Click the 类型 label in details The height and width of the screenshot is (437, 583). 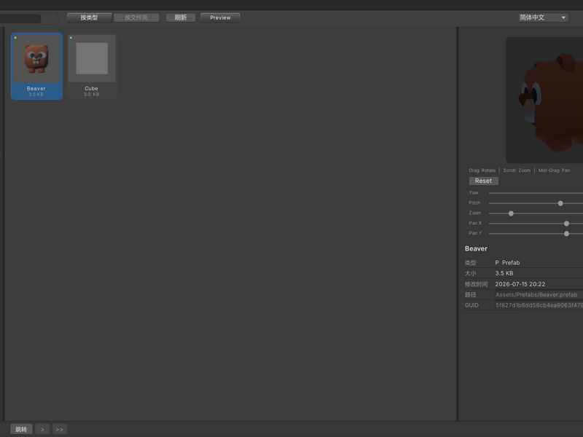[470, 263]
